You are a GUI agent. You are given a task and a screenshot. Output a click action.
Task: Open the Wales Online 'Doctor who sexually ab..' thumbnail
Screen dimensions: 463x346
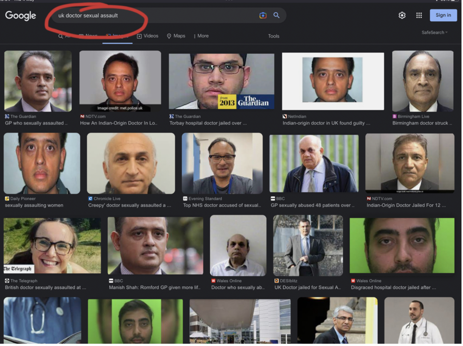[238, 246]
